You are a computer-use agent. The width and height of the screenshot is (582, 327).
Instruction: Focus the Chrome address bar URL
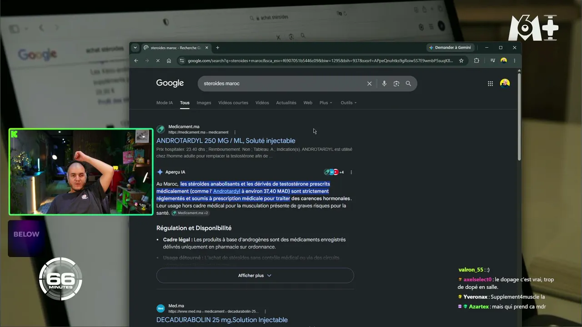click(320, 60)
